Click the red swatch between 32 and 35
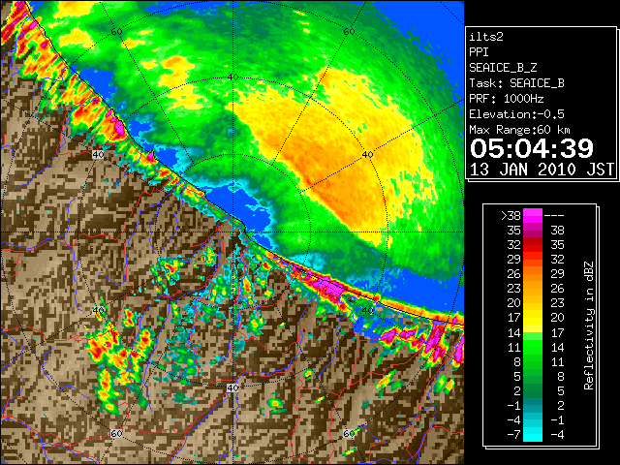 coord(533,245)
